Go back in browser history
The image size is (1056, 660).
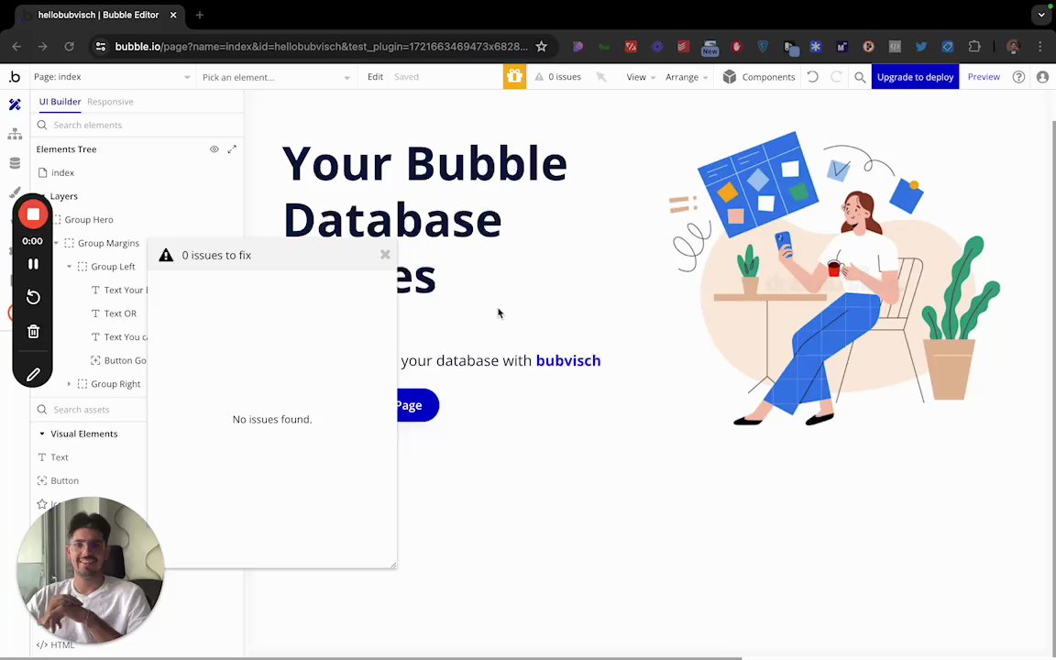point(16,47)
